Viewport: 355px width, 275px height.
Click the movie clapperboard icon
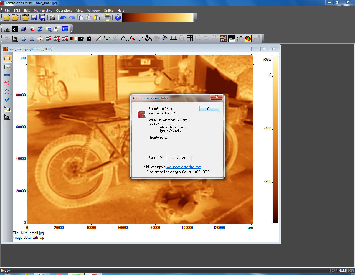53,18
